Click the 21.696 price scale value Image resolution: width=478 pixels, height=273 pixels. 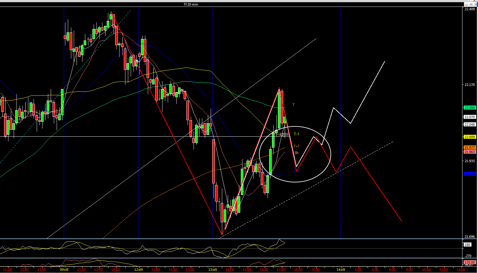pyautogui.click(x=470, y=237)
